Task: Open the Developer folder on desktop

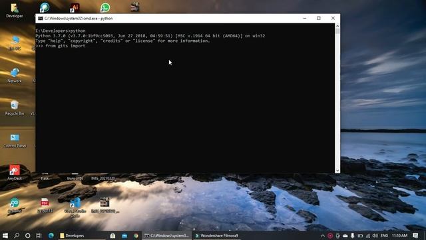Action: (15, 11)
